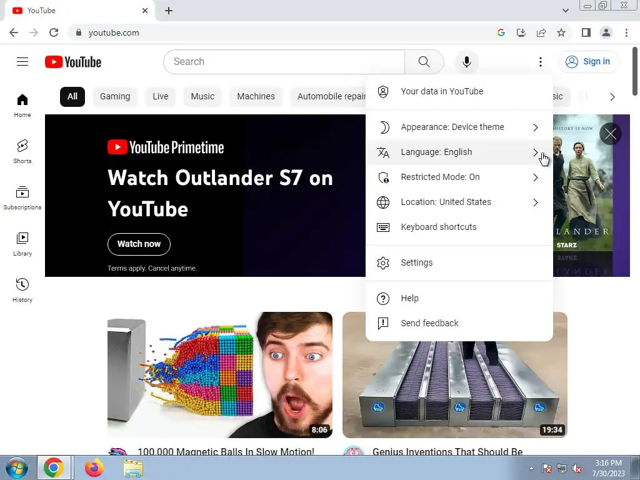Click the YouTube logo
Screen dimensions: 640x480
pyautogui.click(x=73, y=62)
